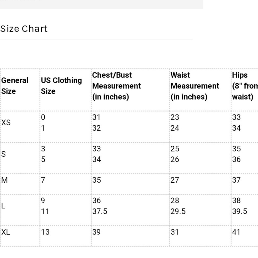This screenshot has height=258, width=258.
Task: Select the L size row label
Action: click(x=3, y=206)
